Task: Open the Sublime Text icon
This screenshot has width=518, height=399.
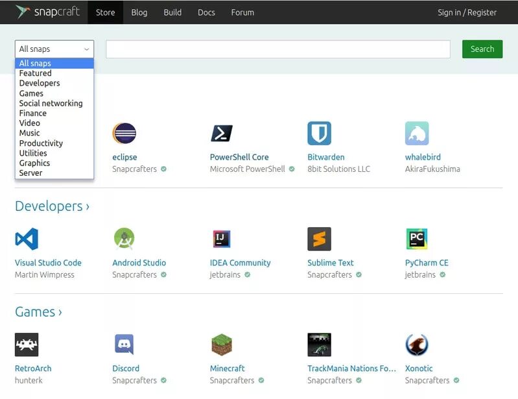Action: click(x=319, y=239)
